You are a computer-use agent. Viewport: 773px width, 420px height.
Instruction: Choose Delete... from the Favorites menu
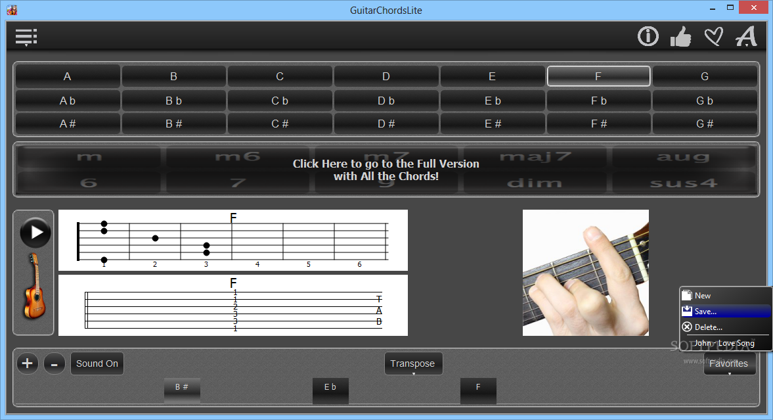(x=725, y=327)
